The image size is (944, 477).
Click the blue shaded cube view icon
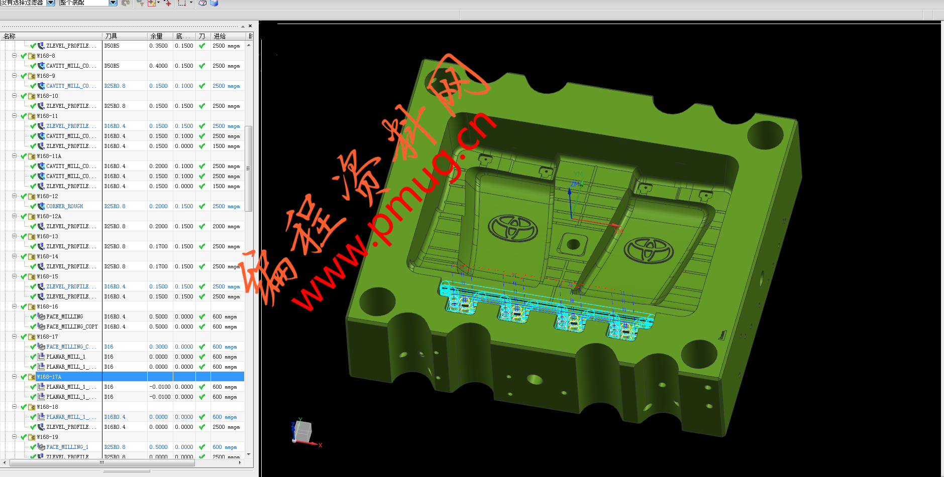coord(214,3)
